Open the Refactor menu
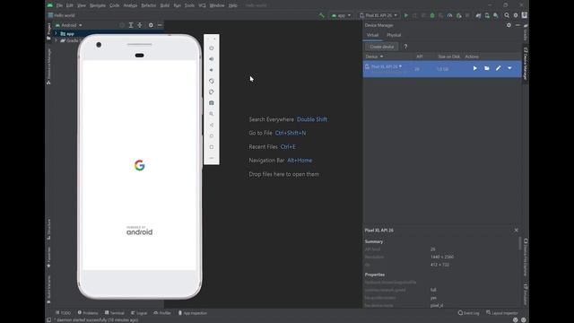 149,5
